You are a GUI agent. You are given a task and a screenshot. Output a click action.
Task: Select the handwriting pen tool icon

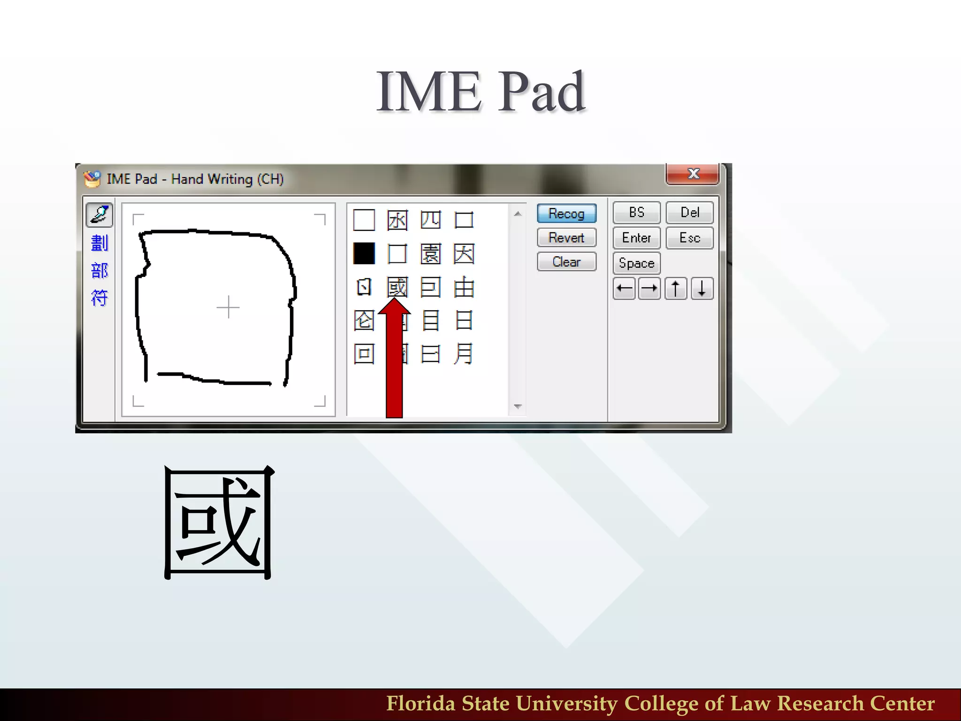[99, 215]
